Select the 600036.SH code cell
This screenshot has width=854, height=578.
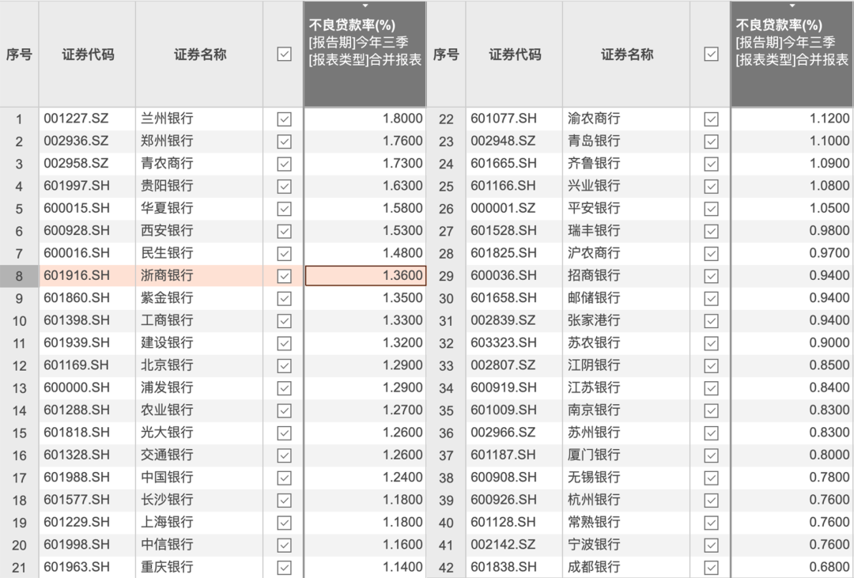514,276
